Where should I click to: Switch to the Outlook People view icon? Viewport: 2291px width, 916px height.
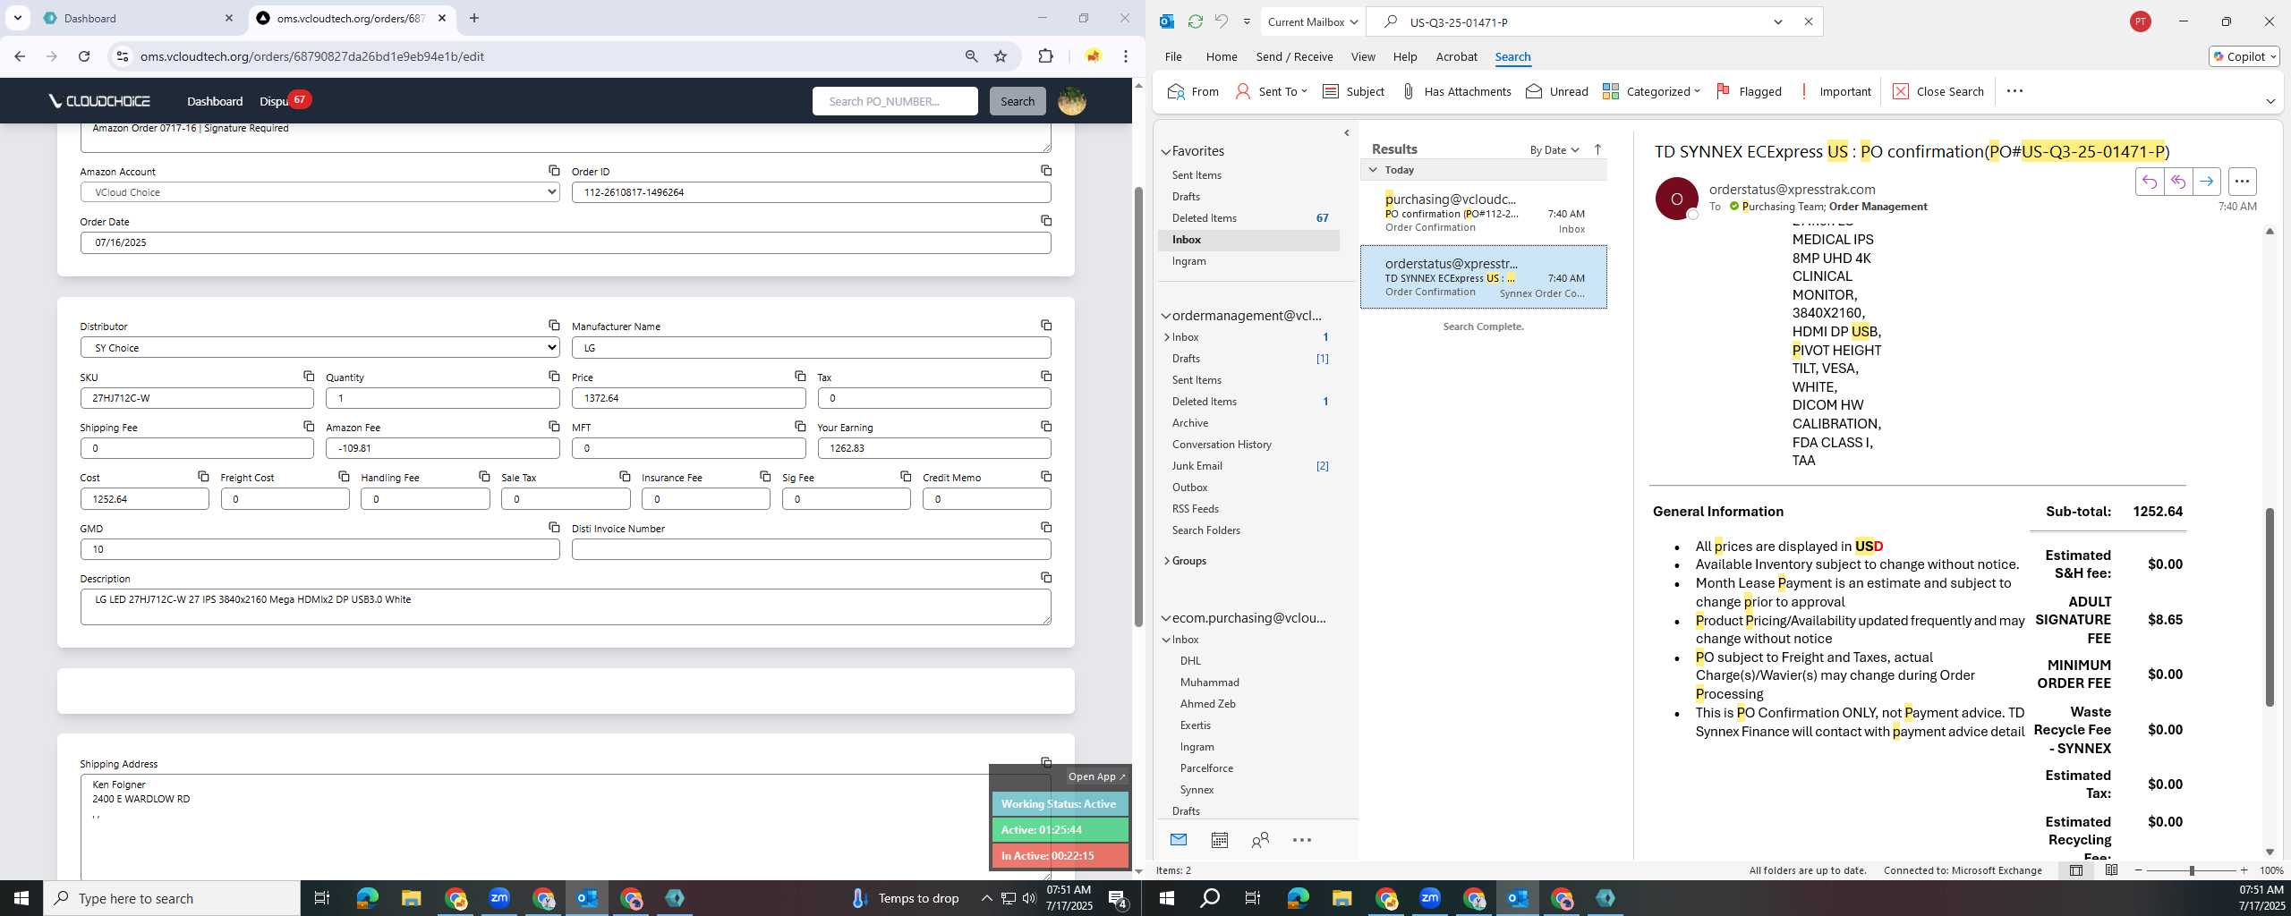1260,840
